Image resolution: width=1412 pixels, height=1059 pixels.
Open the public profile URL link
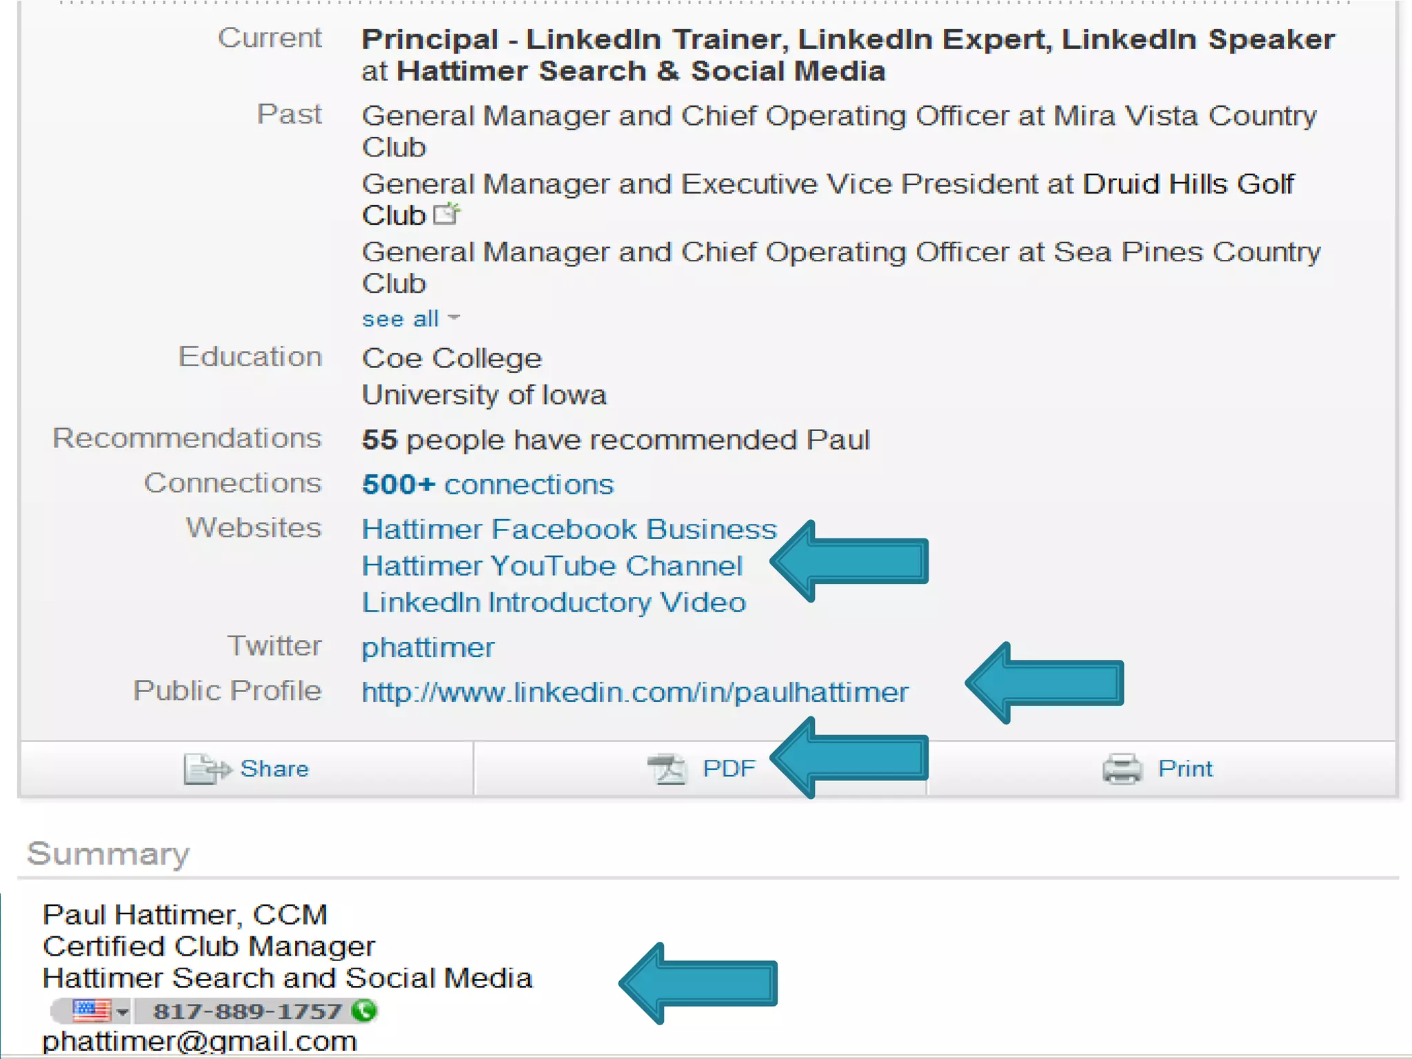[634, 692]
